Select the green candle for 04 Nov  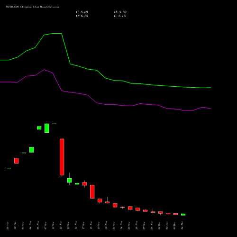tap(32, 150)
